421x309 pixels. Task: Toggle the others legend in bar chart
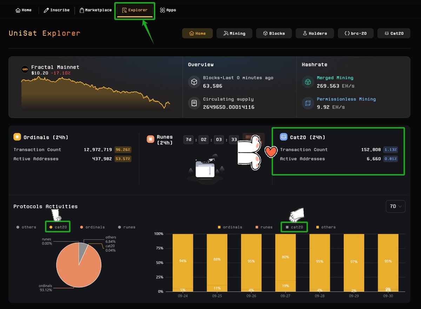(326, 227)
